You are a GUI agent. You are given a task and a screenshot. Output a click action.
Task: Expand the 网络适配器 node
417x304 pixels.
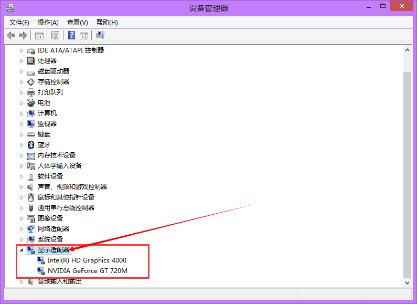click(22, 229)
